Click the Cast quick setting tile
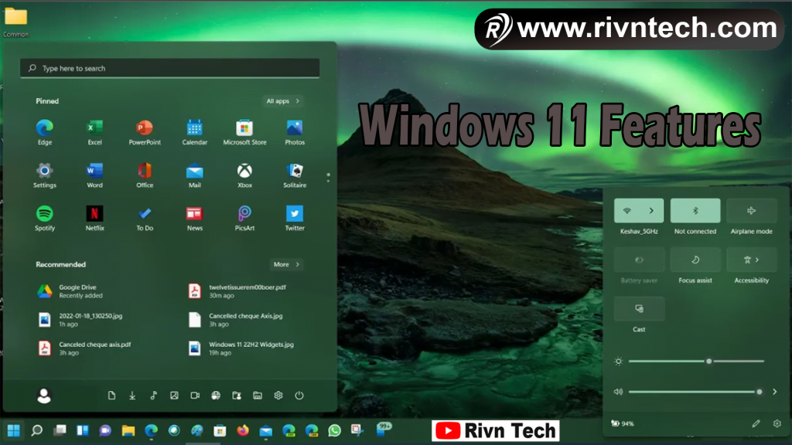Screen dimensions: 792x445 pyautogui.click(x=639, y=308)
